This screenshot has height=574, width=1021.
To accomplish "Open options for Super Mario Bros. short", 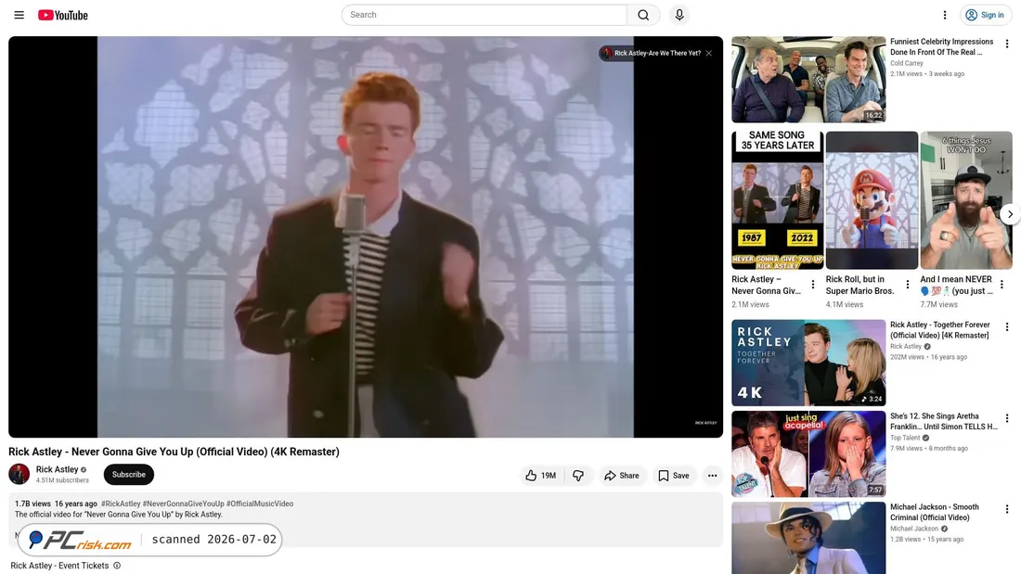I will [908, 285].
